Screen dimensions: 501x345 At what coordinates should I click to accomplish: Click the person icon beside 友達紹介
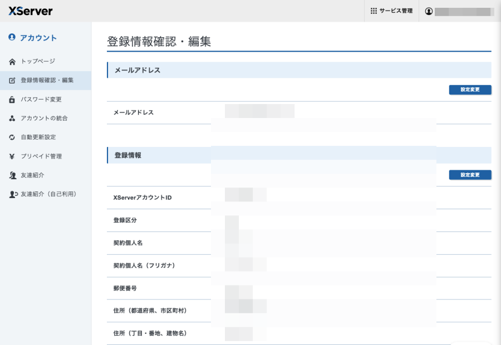[x=12, y=175]
